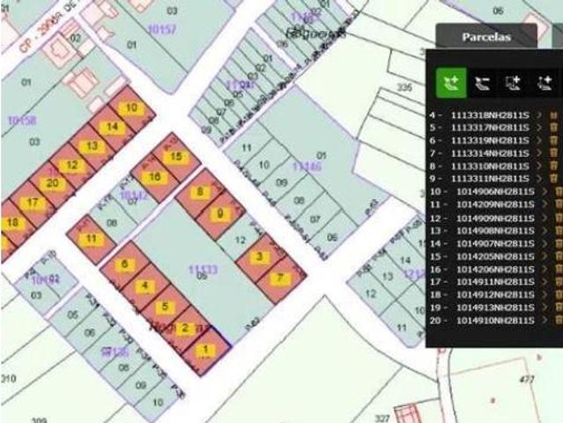Image resolution: width=563 pixels, height=423 pixels.
Task: Click yellow marker 12 on the map
Action: (72, 166)
